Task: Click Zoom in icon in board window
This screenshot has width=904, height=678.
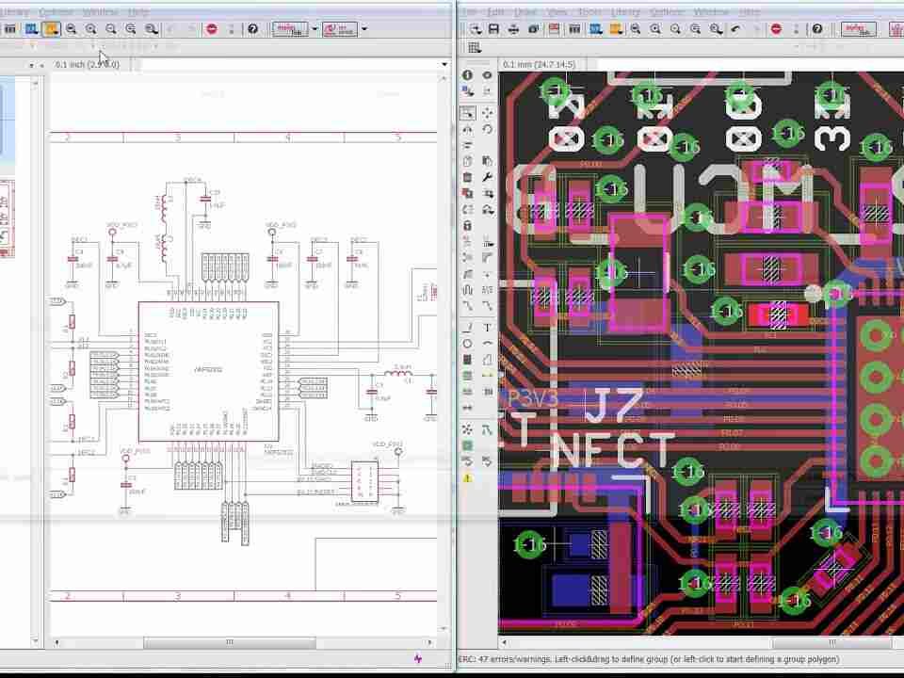Action: pyautogui.click(x=655, y=29)
